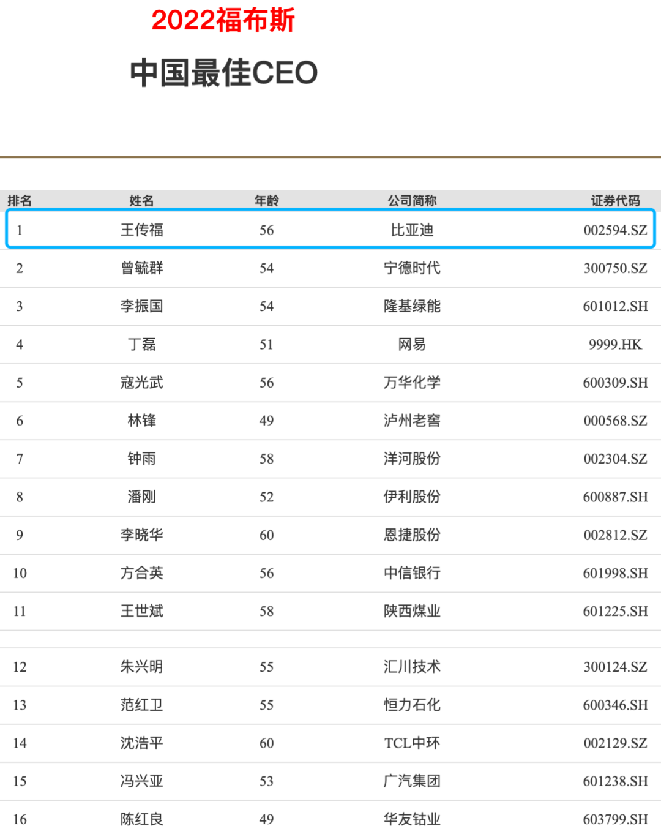The height and width of the screenshot is (837, 661).
Task: Click stock code 300750.SZ
Action: 615,268
